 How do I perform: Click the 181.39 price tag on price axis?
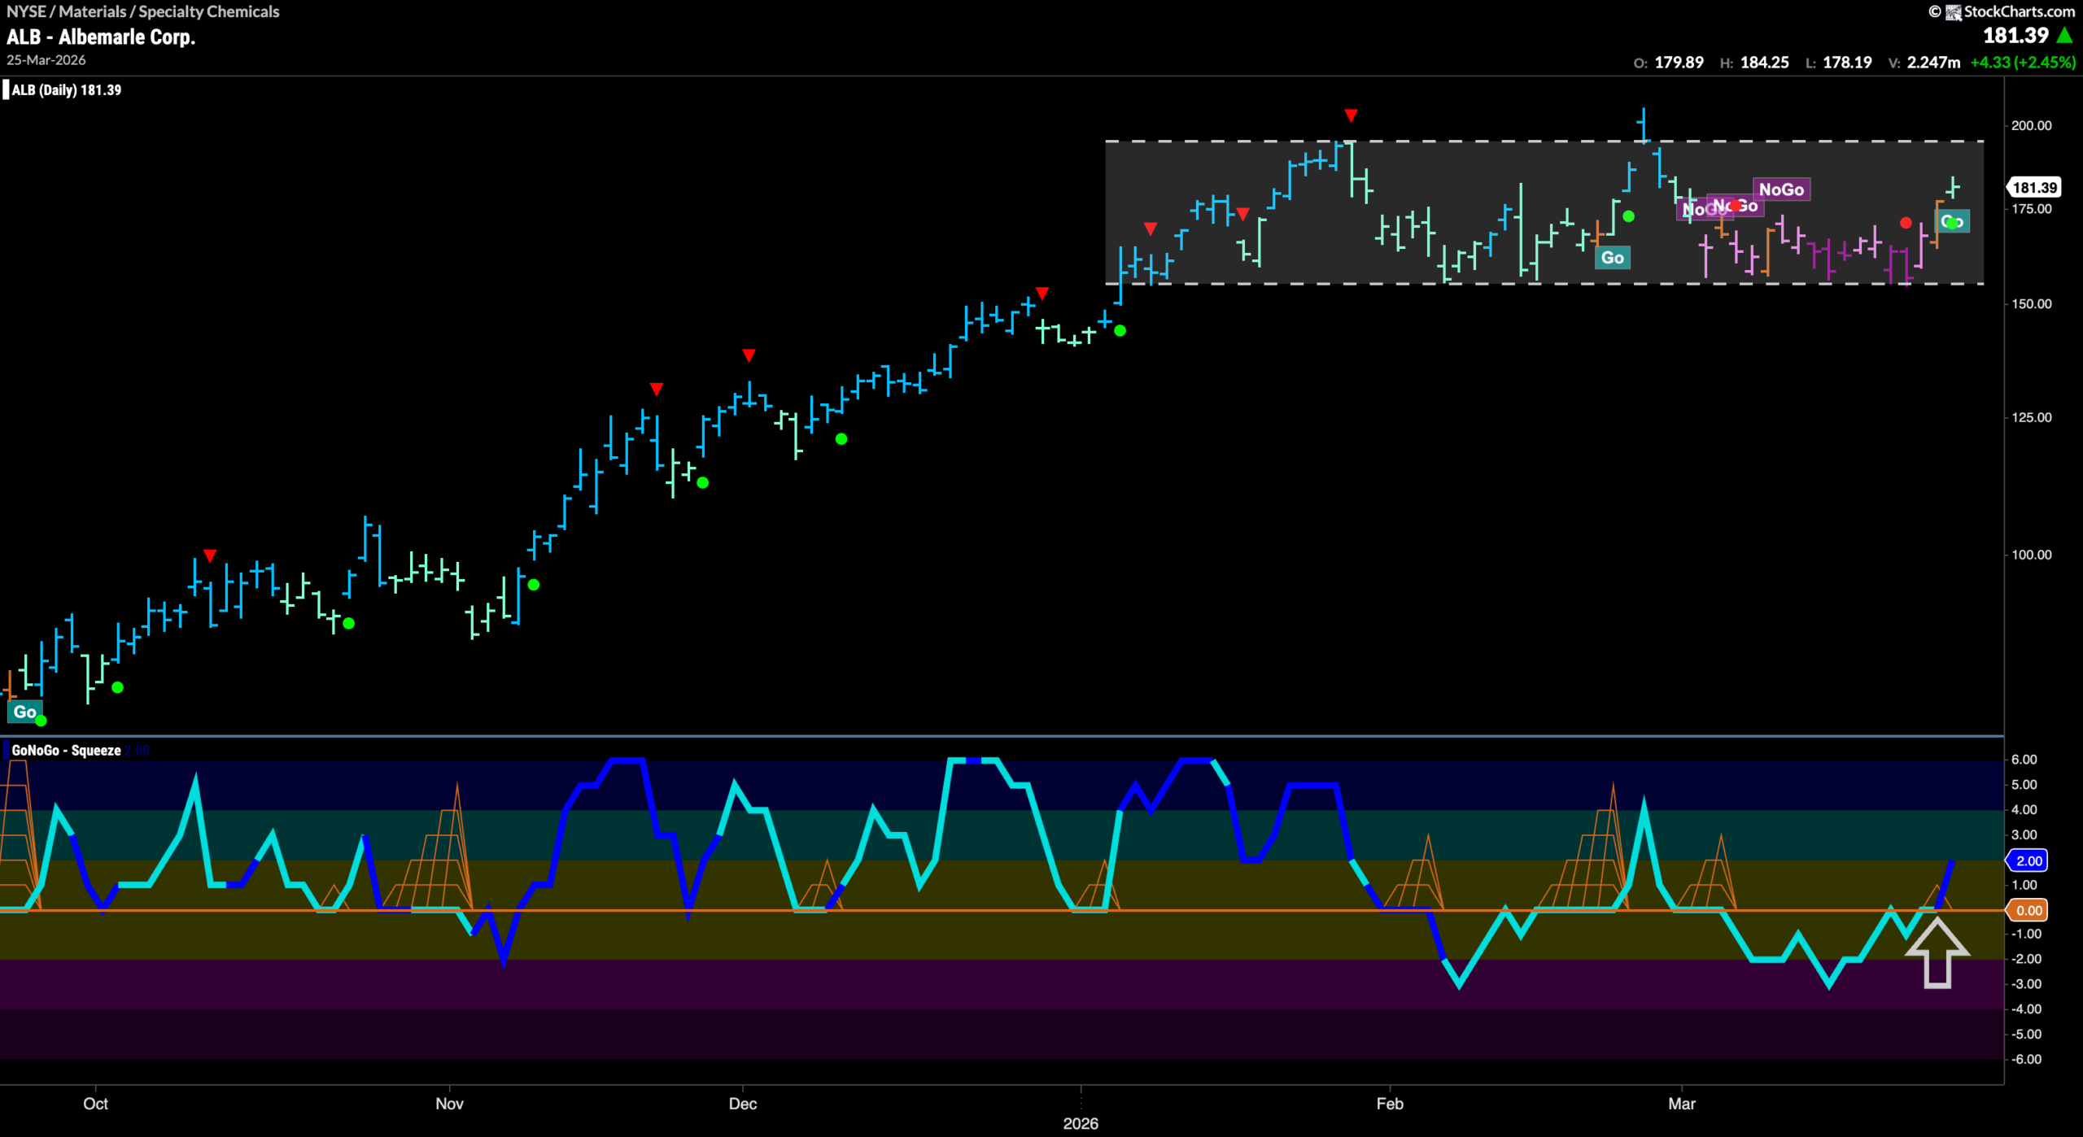2034,187
